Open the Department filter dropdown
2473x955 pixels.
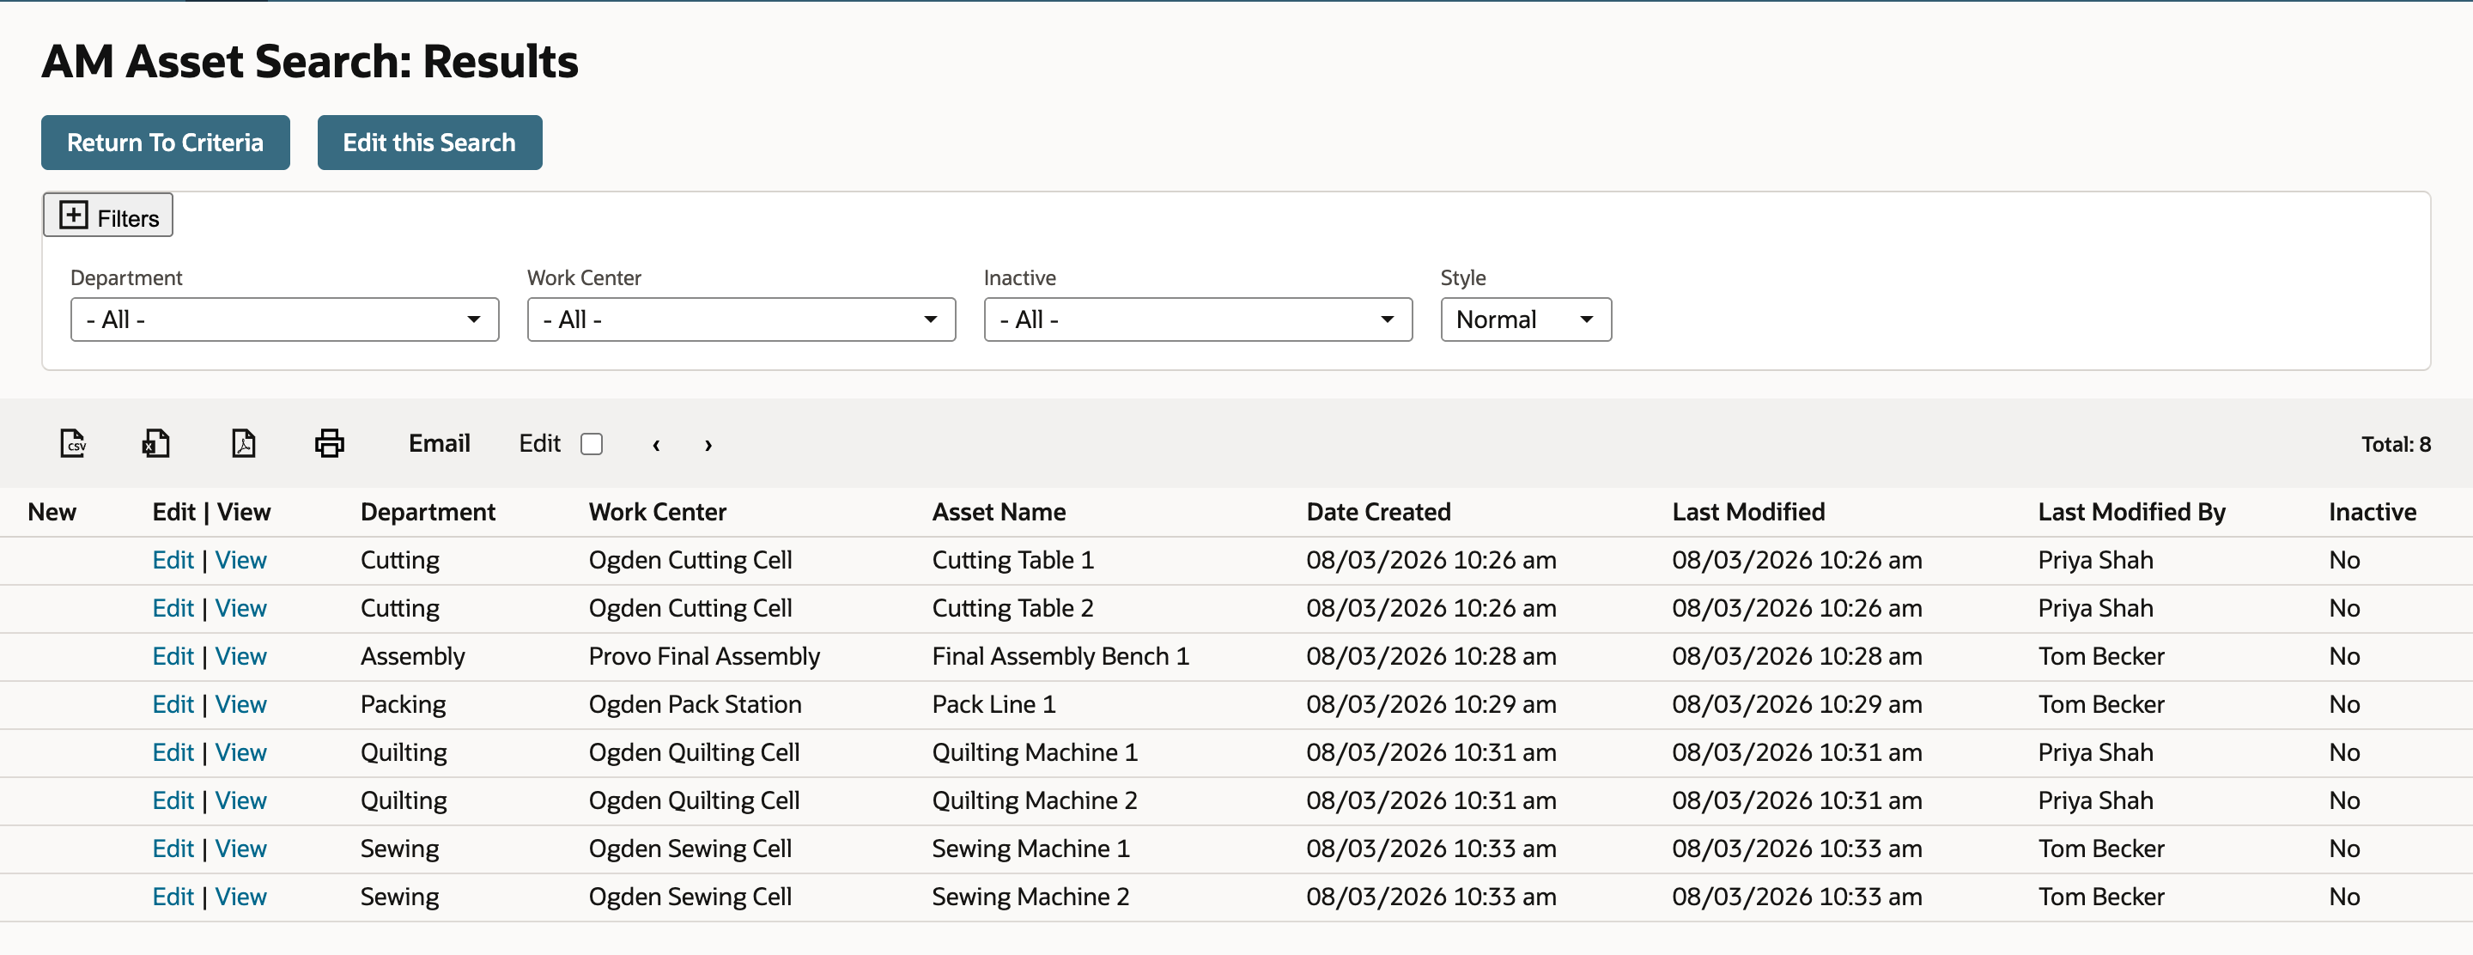tap(284, 319)
